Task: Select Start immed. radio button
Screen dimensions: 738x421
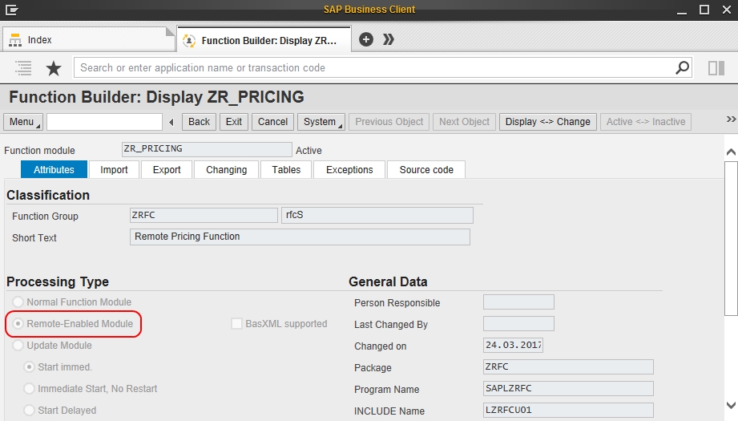Action: click(x=29, y=366)
